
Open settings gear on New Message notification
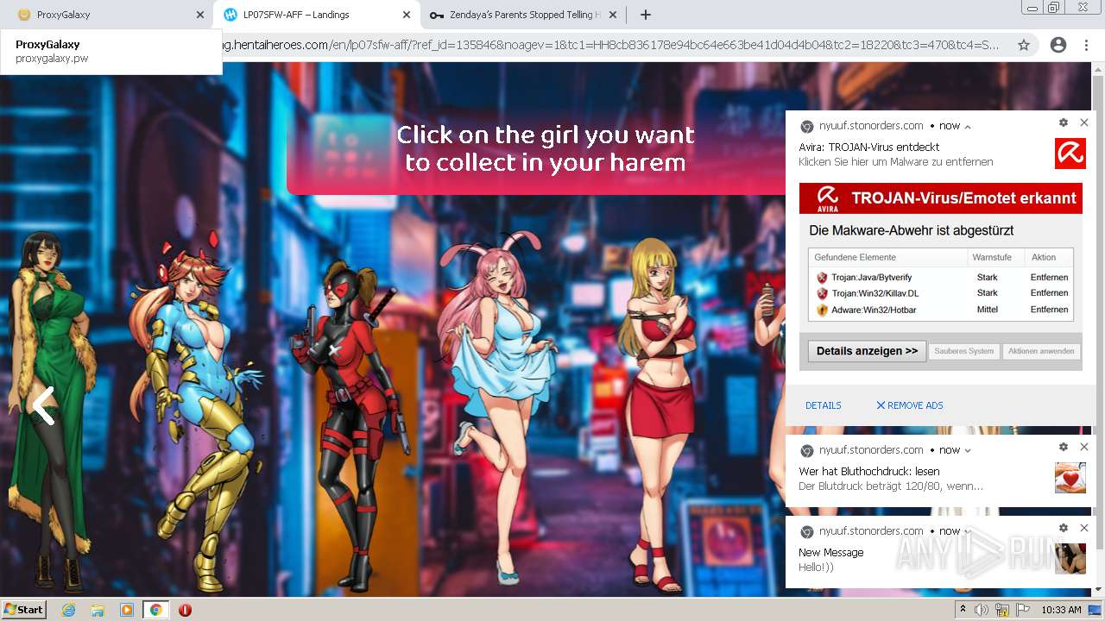click(1064, 528)
